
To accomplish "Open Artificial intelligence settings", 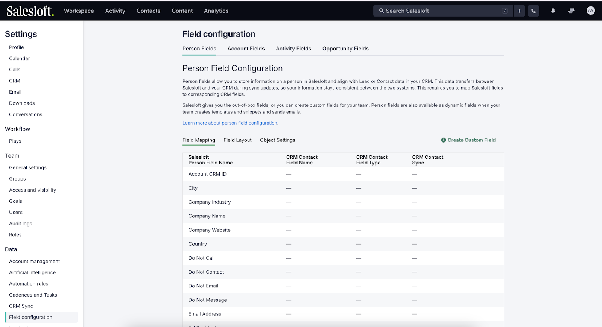I will [32, 272].
